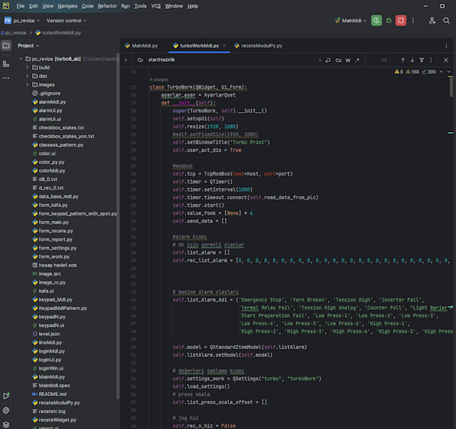Open the Code With Me add-user icon
The image size is (456, 429).
coord(432,20)
